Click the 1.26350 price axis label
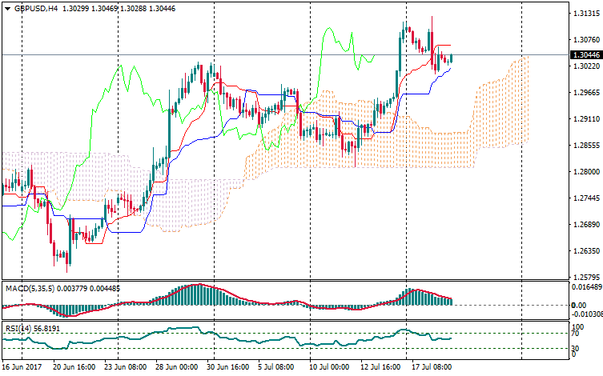Viewport: 603px width, 376px height. tap(585, 250)
